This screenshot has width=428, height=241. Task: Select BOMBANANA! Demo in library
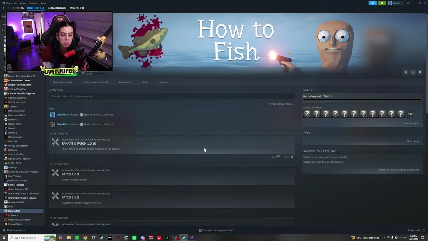(19, 80)
